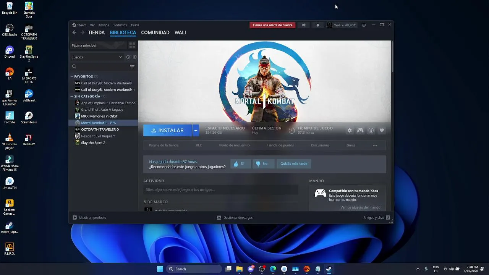Open the Battle.net desktop icon

point(29,96)
